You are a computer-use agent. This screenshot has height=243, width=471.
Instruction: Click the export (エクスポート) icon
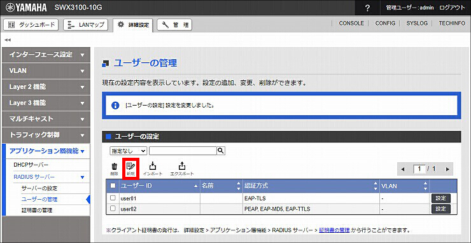(182, 169)
